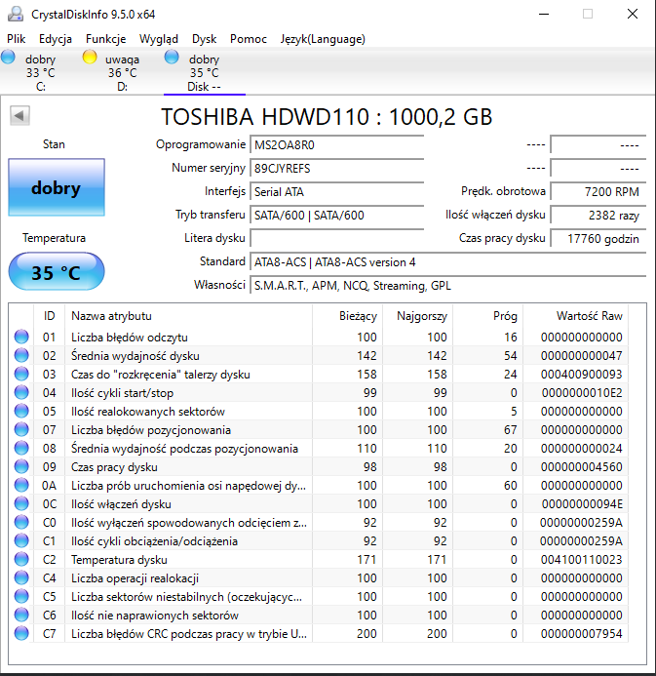The height and width of the screenshot is (676, 656).
Task: Switch to disk C: tab at 33 °C
Action: pyautogui.click(x=41, y=72)
